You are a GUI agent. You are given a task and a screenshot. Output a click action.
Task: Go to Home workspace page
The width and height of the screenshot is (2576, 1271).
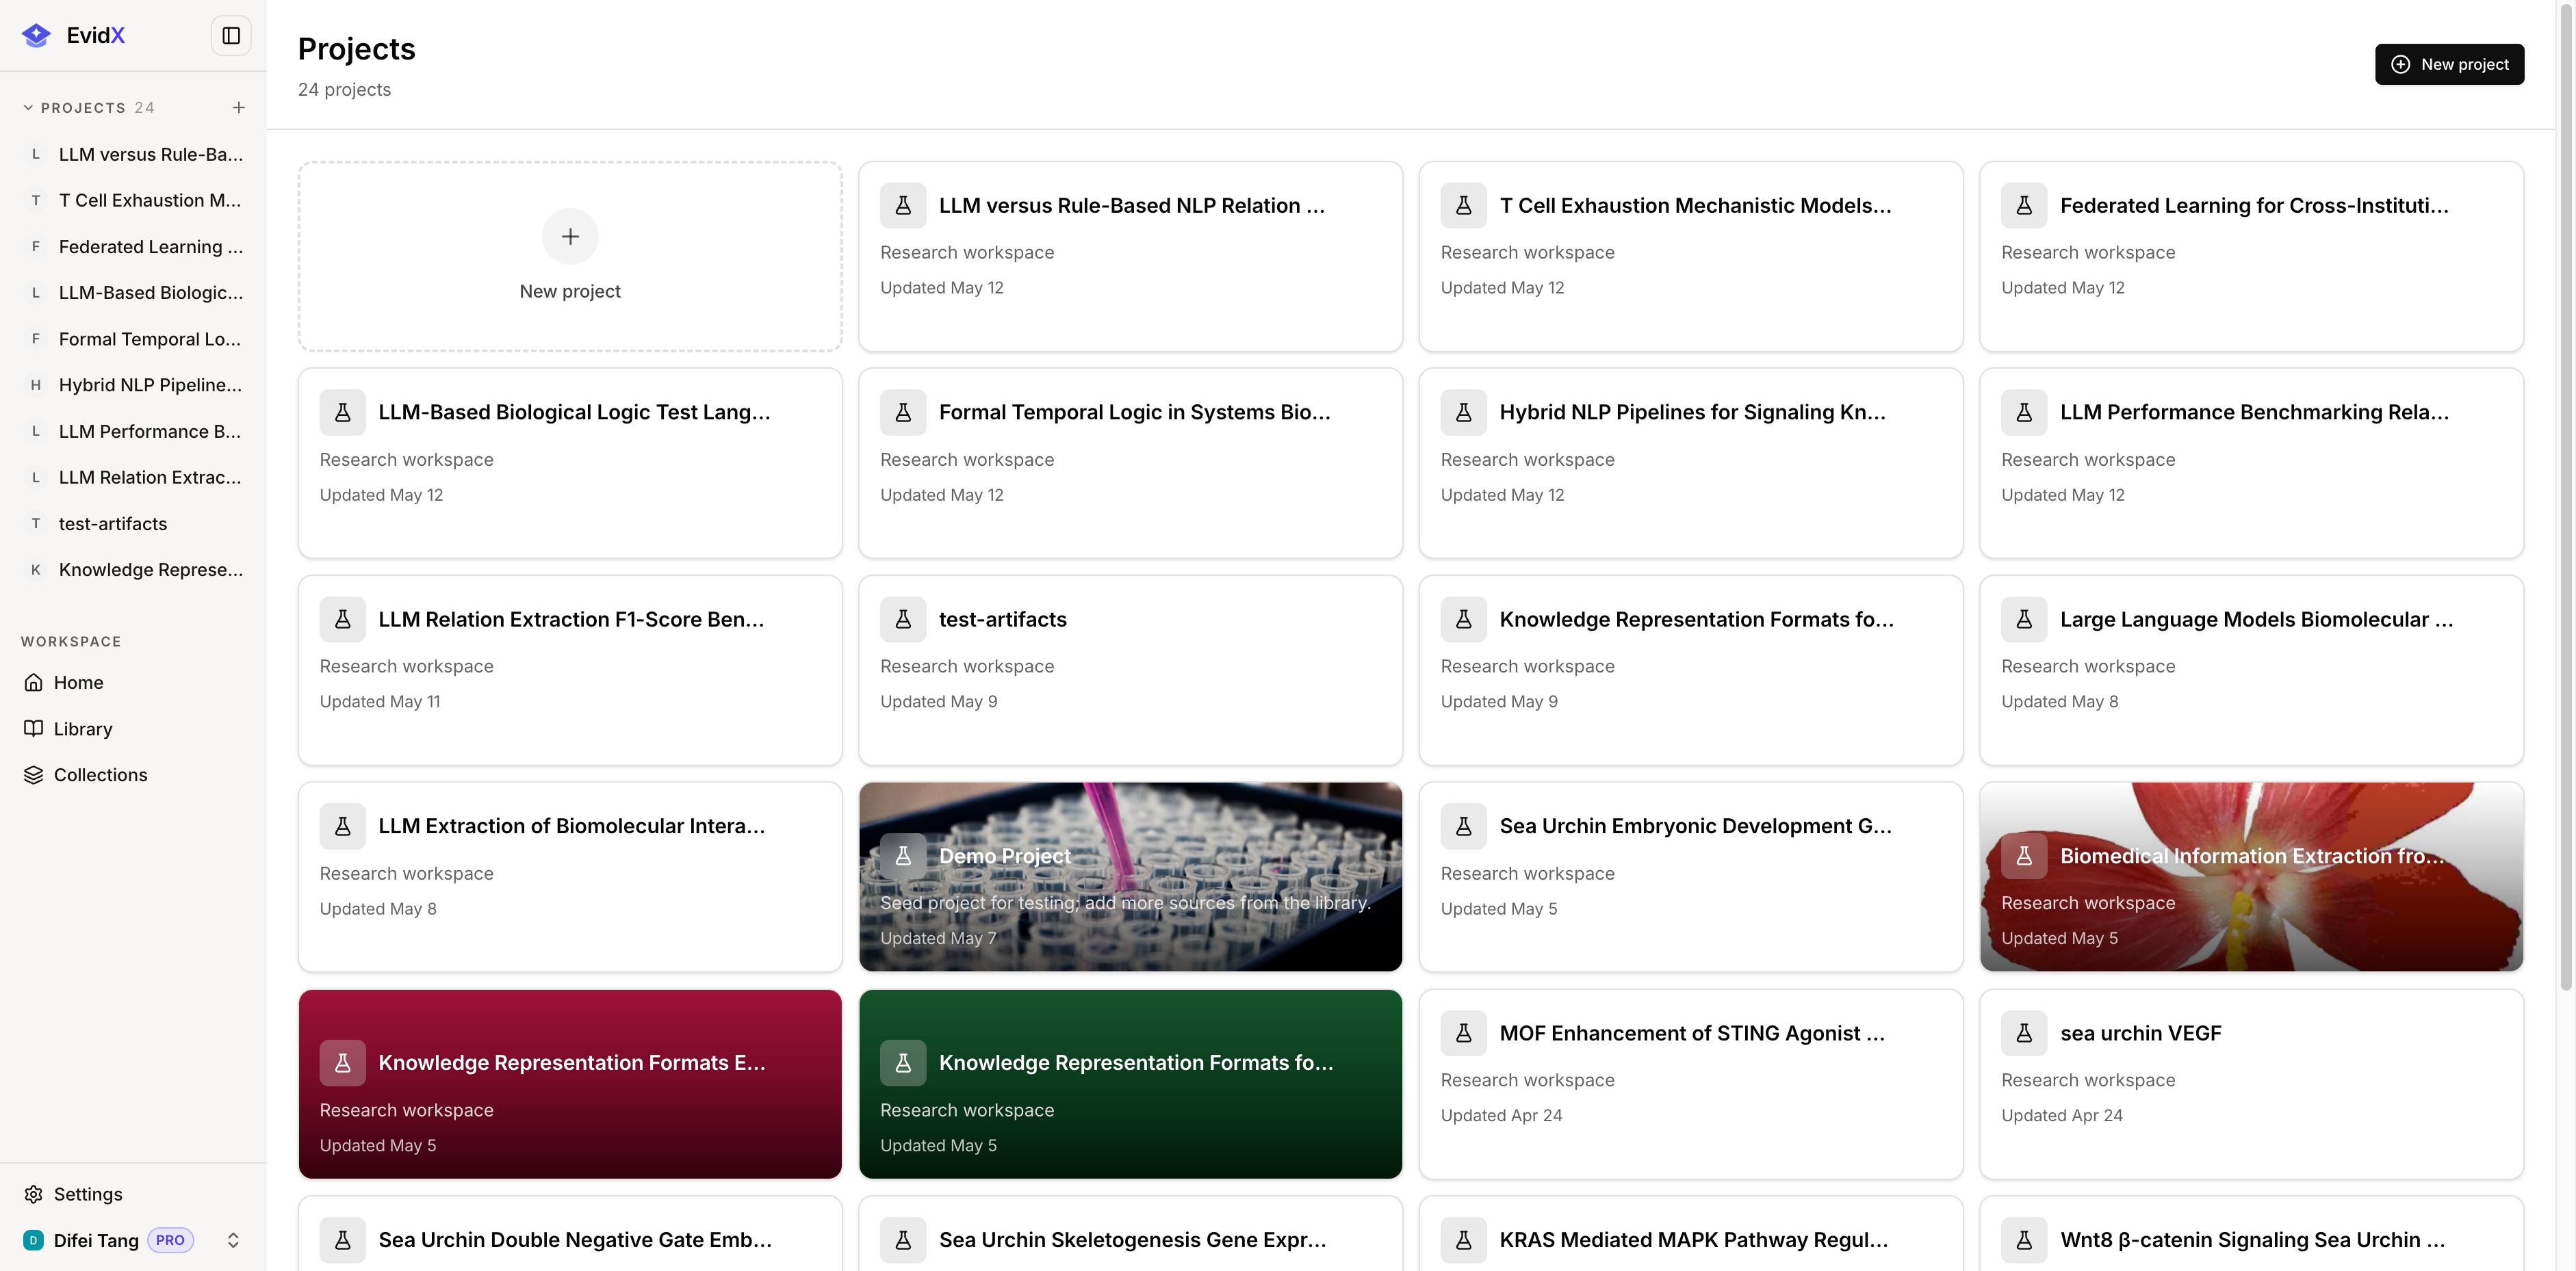click(x=134, y=683)
